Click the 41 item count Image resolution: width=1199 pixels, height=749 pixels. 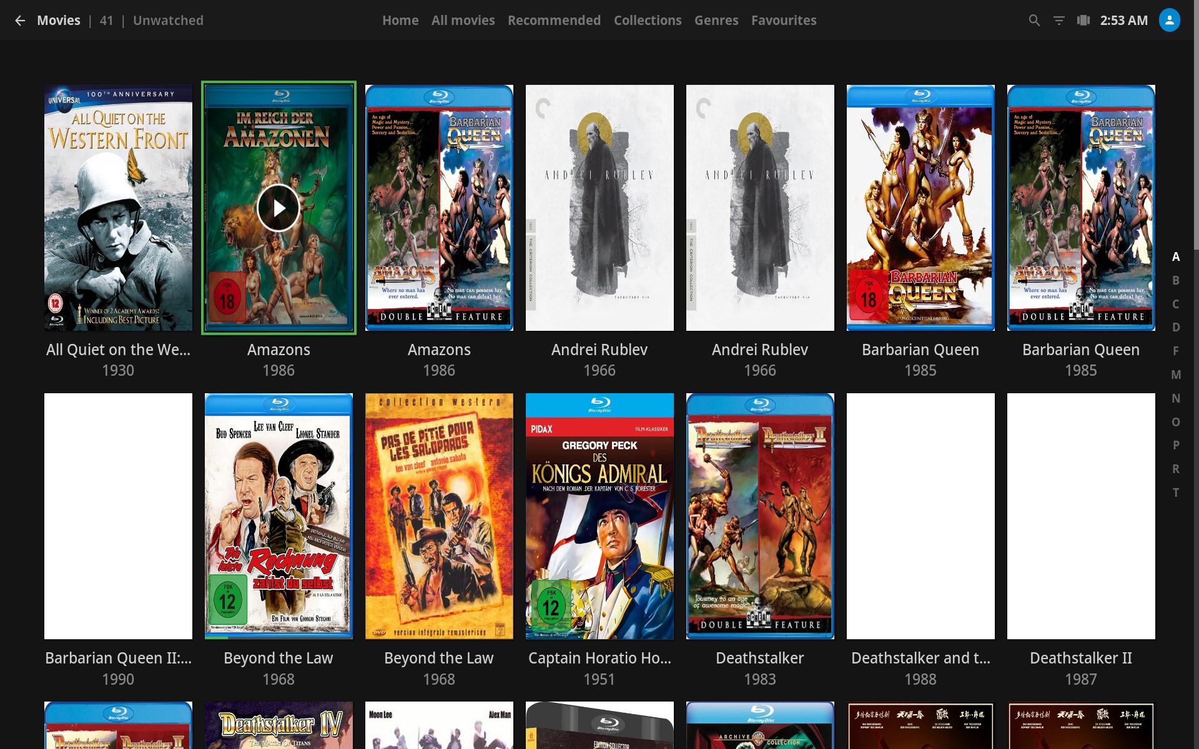click(x=107, y=21)
